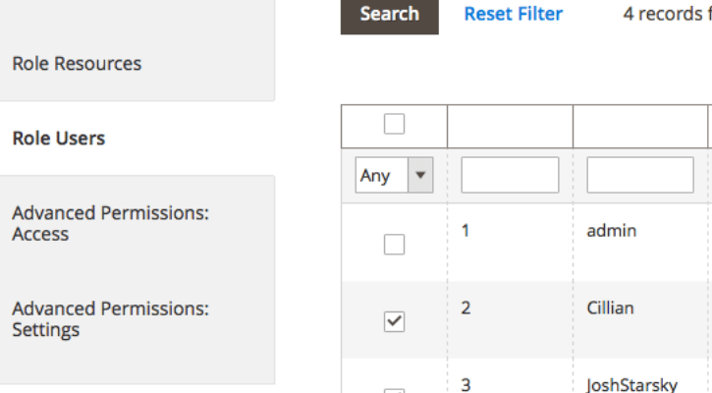Focus the ID column filter field
Viewport: 712px width, 393px height.
click(510, 175)
